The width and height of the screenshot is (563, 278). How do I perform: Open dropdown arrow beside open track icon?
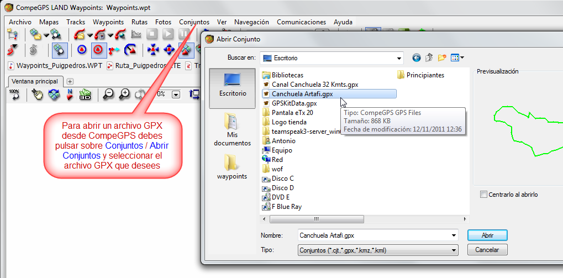tap(90, 35)
